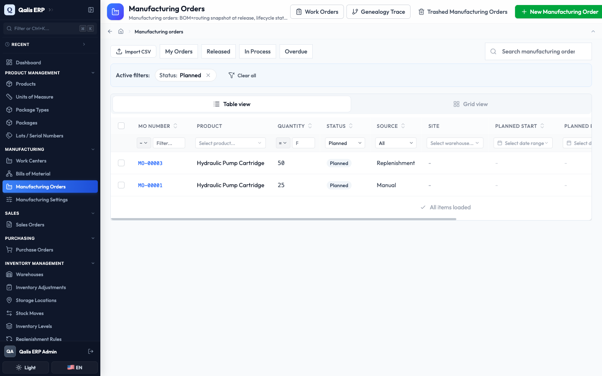
Task: Open Genealogy Trace
Action: click(378, 12)
